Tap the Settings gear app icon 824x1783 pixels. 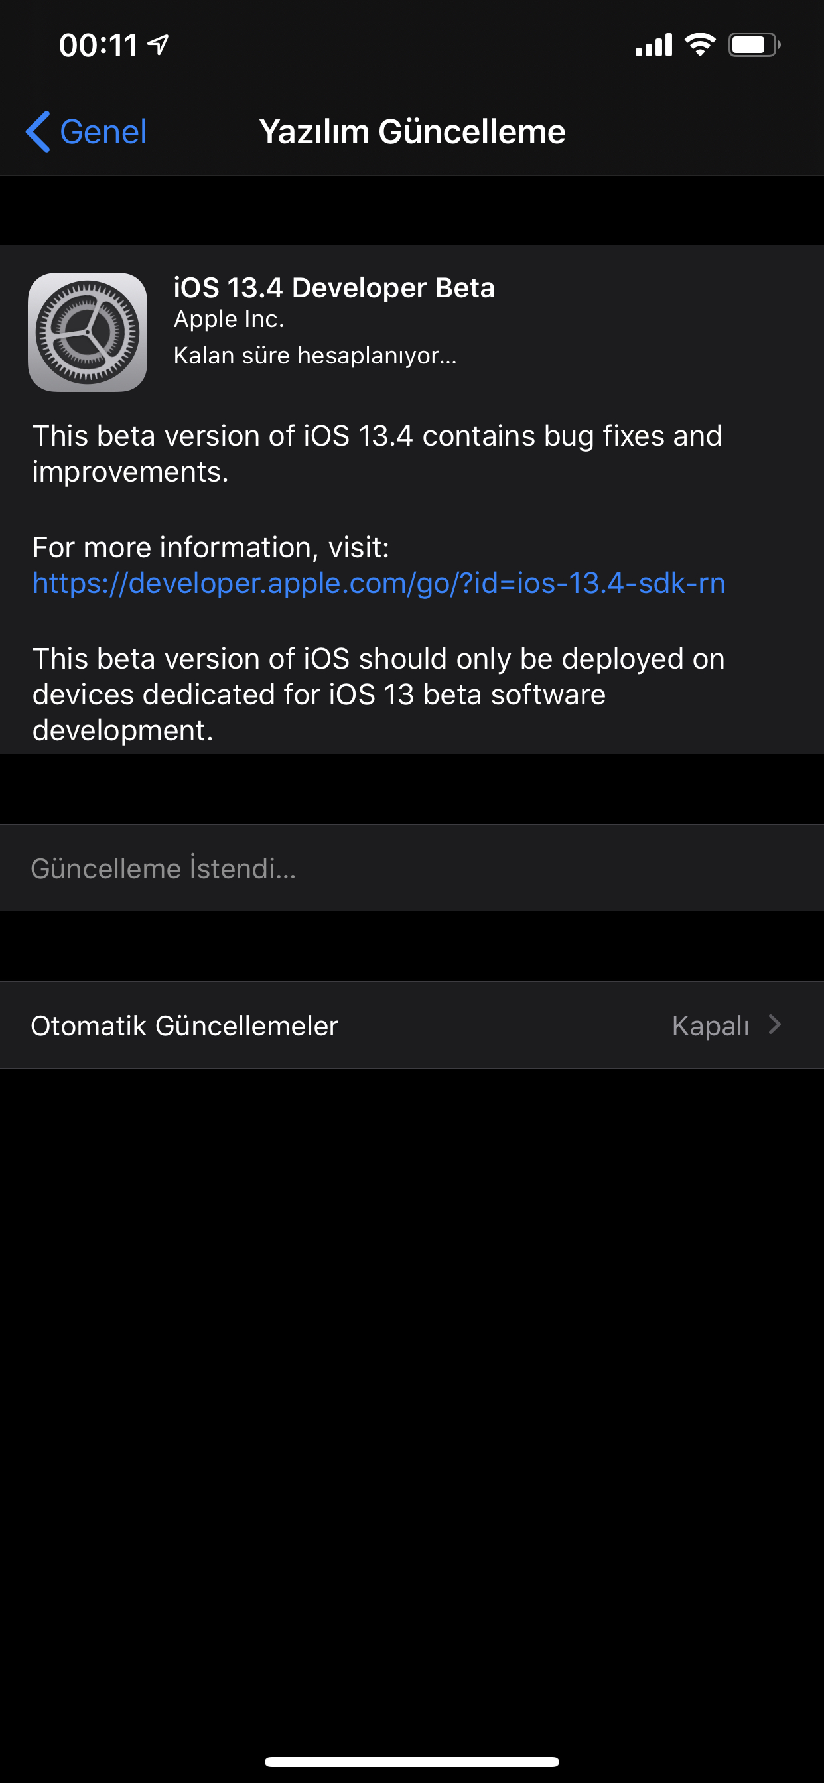click(88, 332)
